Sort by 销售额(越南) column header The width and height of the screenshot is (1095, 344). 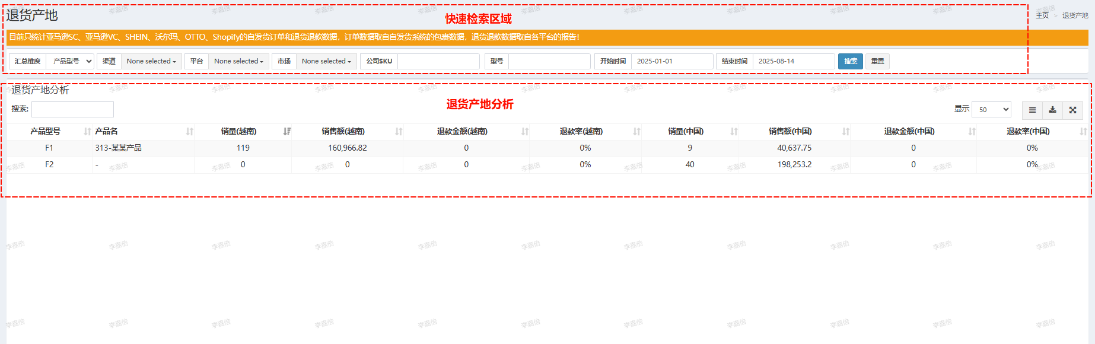tap(399, 132)
